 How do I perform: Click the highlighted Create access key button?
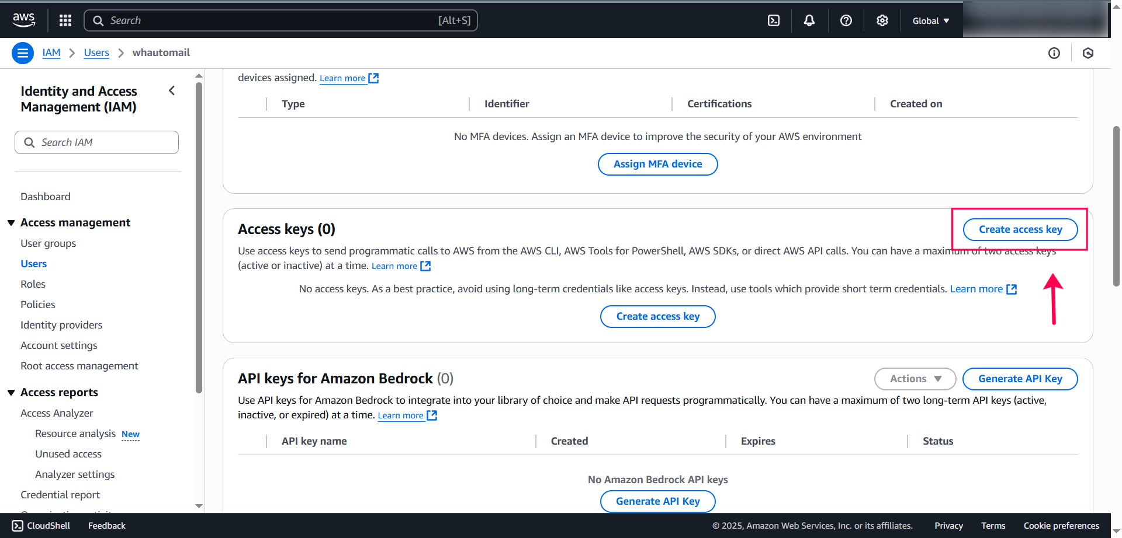click(x=1020, y=229)
